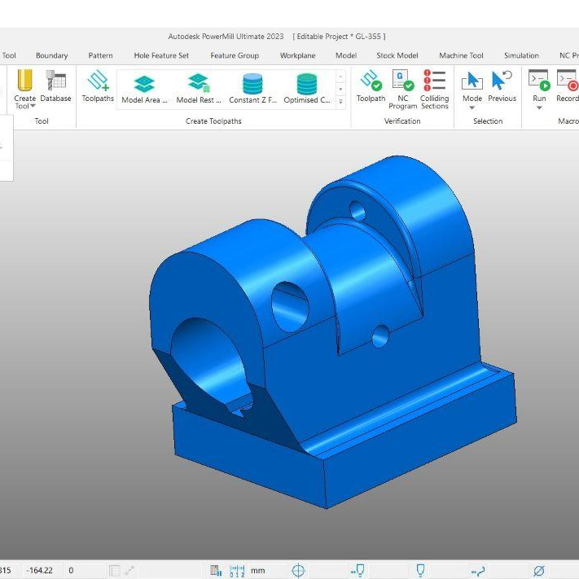Choose the Optimised Constant Z toolpath
This screenshot has height=579, width=579.
306,88
